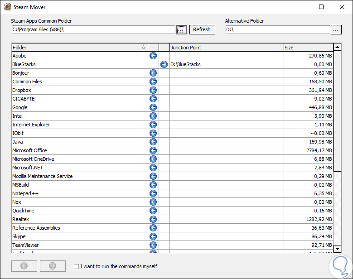
Task: Click the 361,94 MB size for Dropbox
Action: coord(320,90)
